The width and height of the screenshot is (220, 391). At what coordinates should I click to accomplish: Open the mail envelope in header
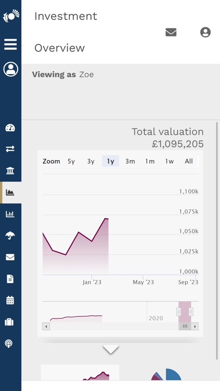[171, 32]
